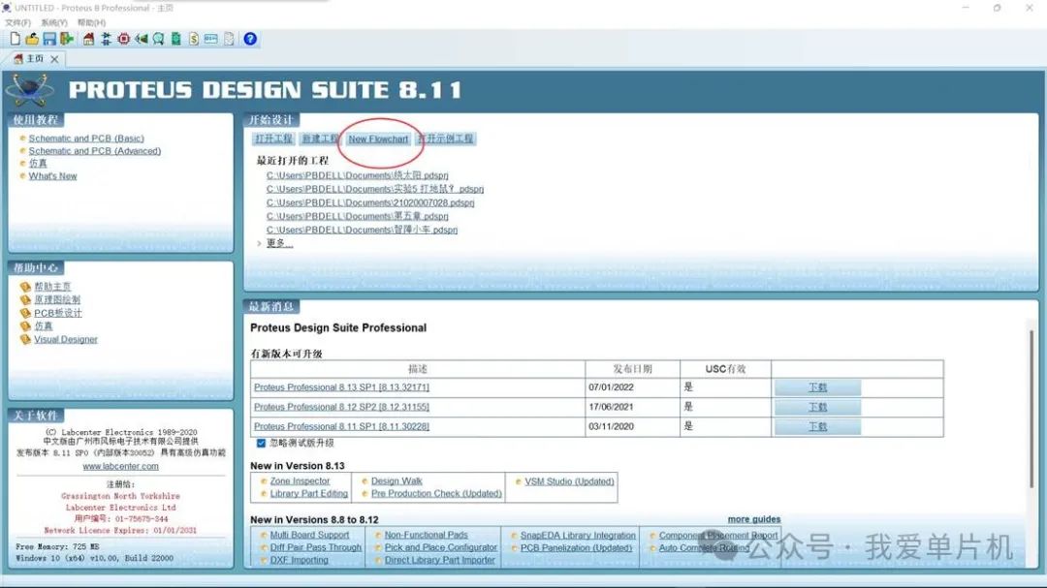Open Schematic and PCB (Basic) tutorial

[x=86, y=139]
